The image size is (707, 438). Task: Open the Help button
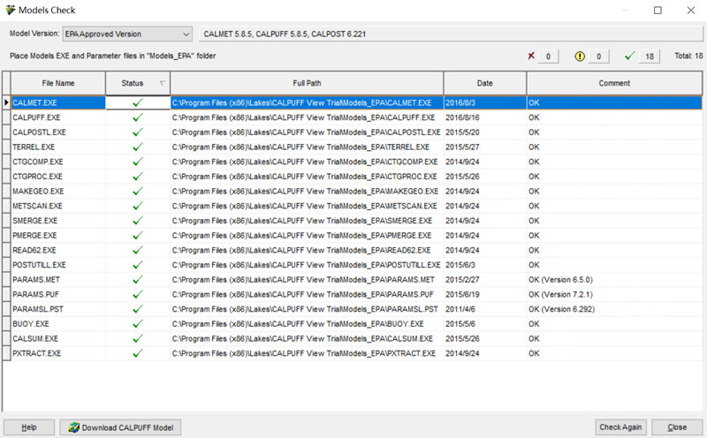pos(29,427)
